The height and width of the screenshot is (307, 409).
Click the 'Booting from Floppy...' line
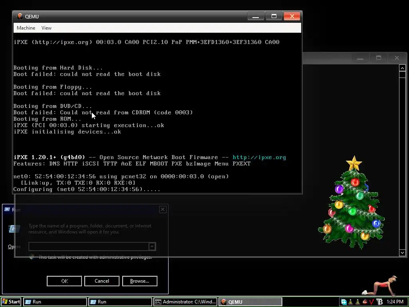click(52, 87)
